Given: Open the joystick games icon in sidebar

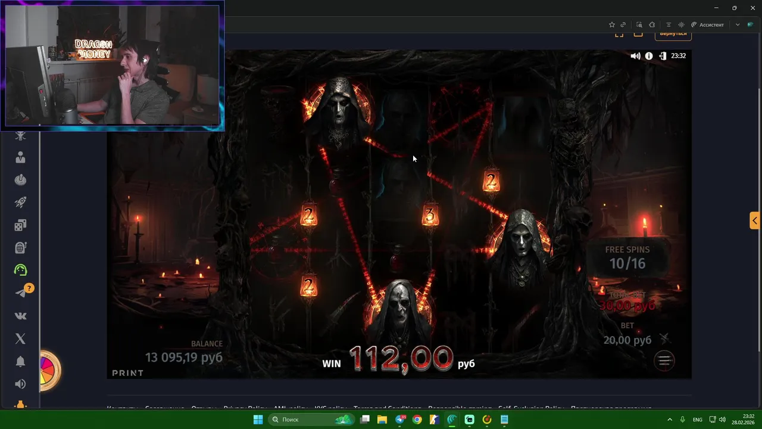Looking at the screenshot, I should pyautogui.click(x=21, y=180).
